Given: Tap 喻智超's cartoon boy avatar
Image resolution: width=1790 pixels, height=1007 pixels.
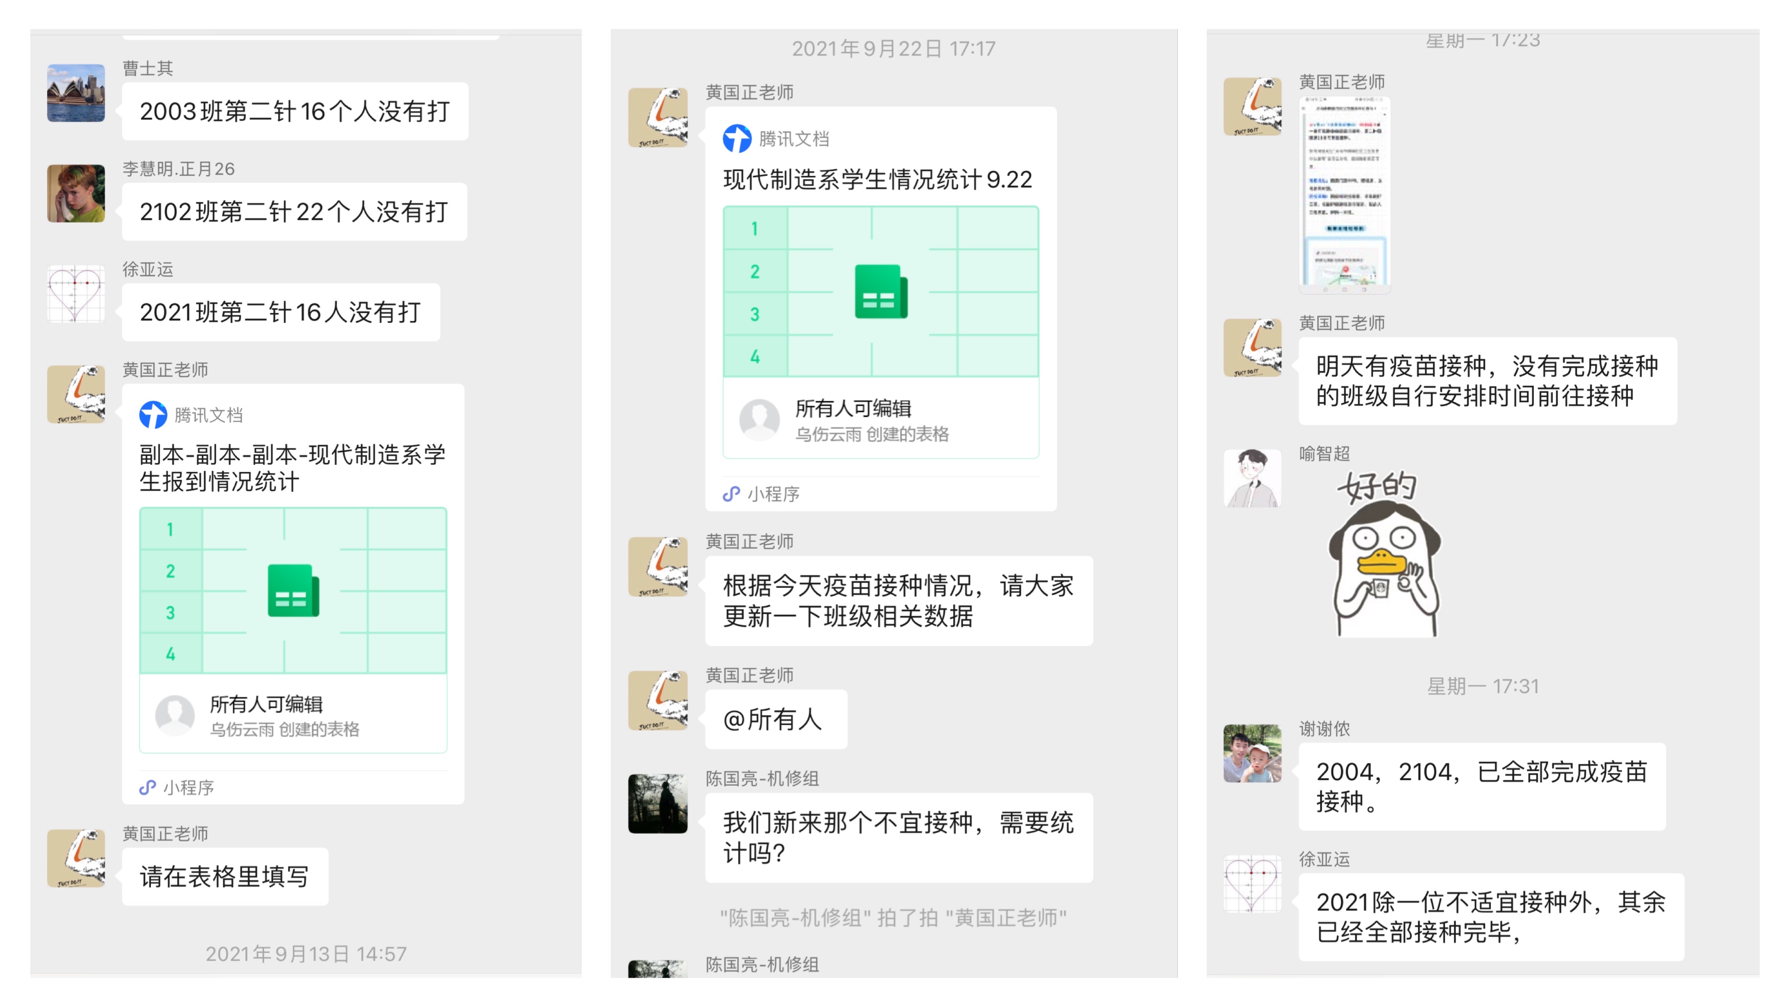Looking at the screenshot, I should point(1252,478).
